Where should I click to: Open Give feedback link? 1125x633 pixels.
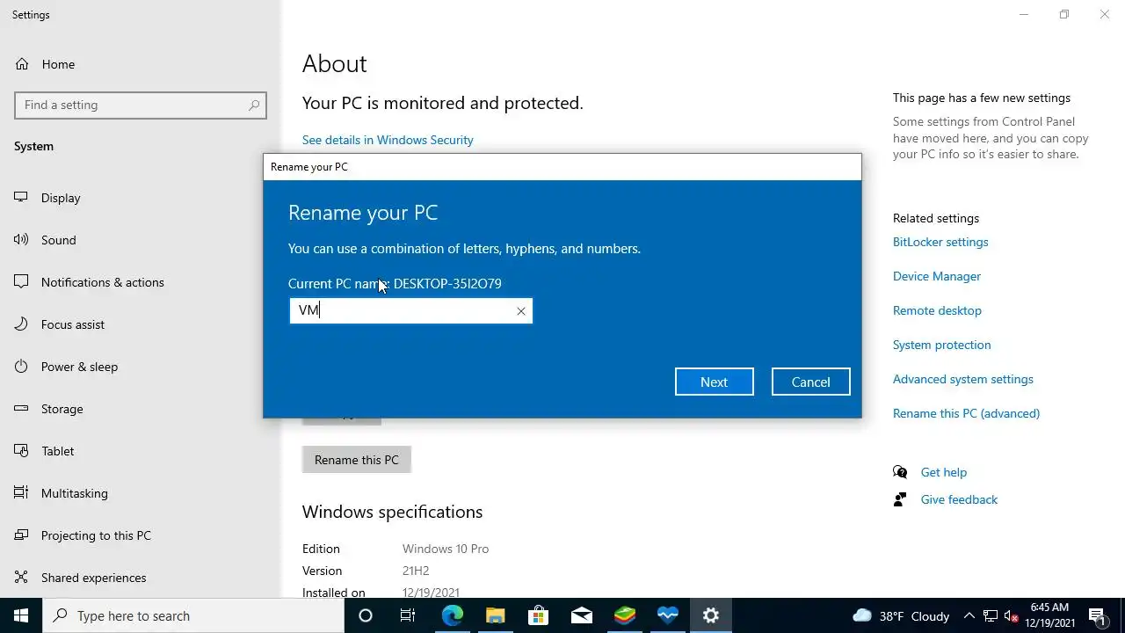pyautogui.click(x=959, y=499)
